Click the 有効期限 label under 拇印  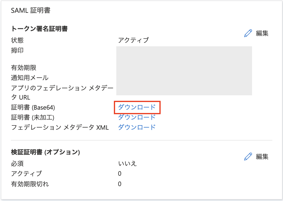(x=24, y=68)
